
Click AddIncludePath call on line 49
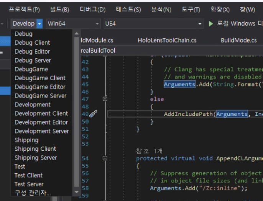(188, 114)
